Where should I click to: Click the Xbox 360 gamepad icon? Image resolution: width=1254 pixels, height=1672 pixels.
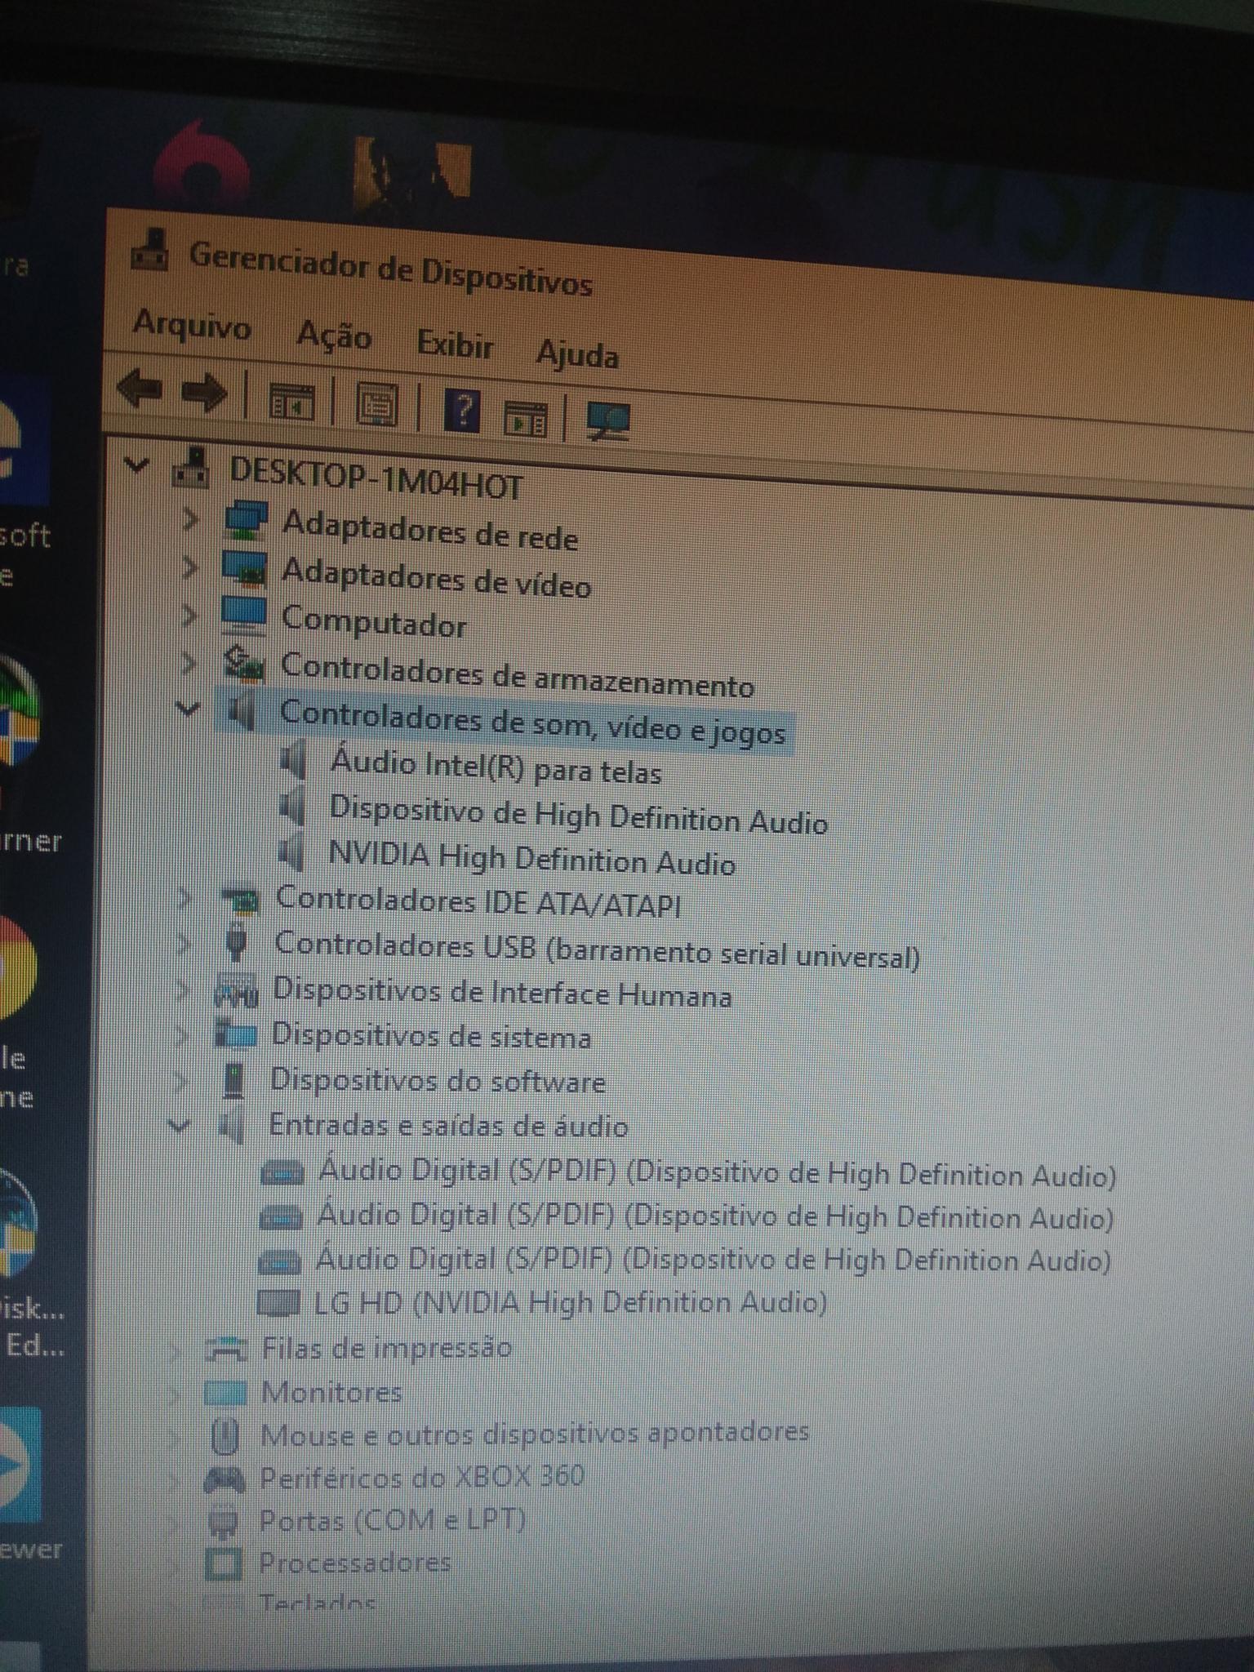pos(224,1479)
